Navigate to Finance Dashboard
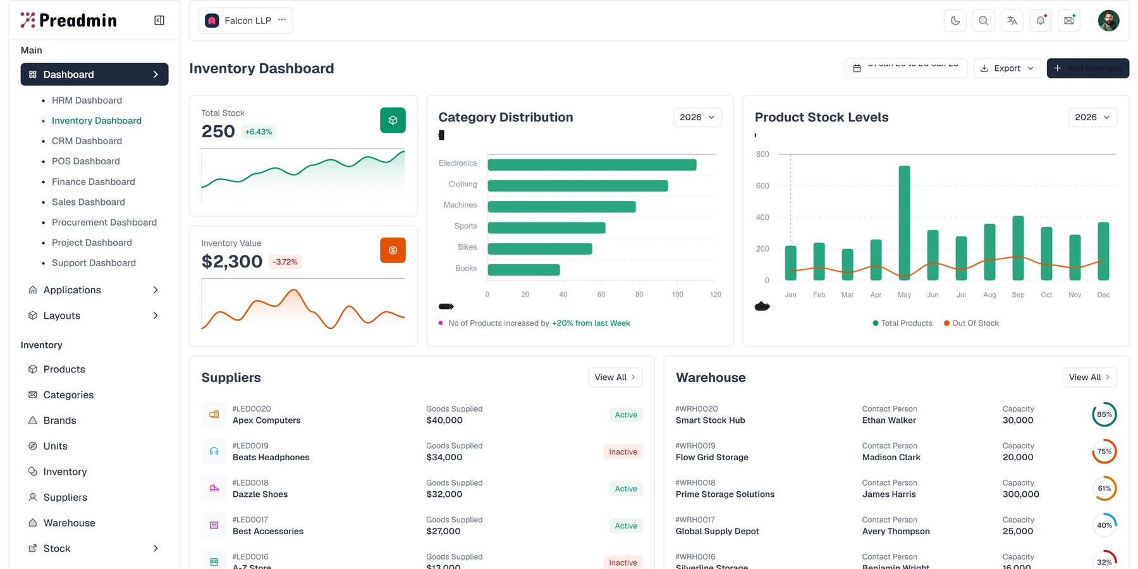 point(94,182)
